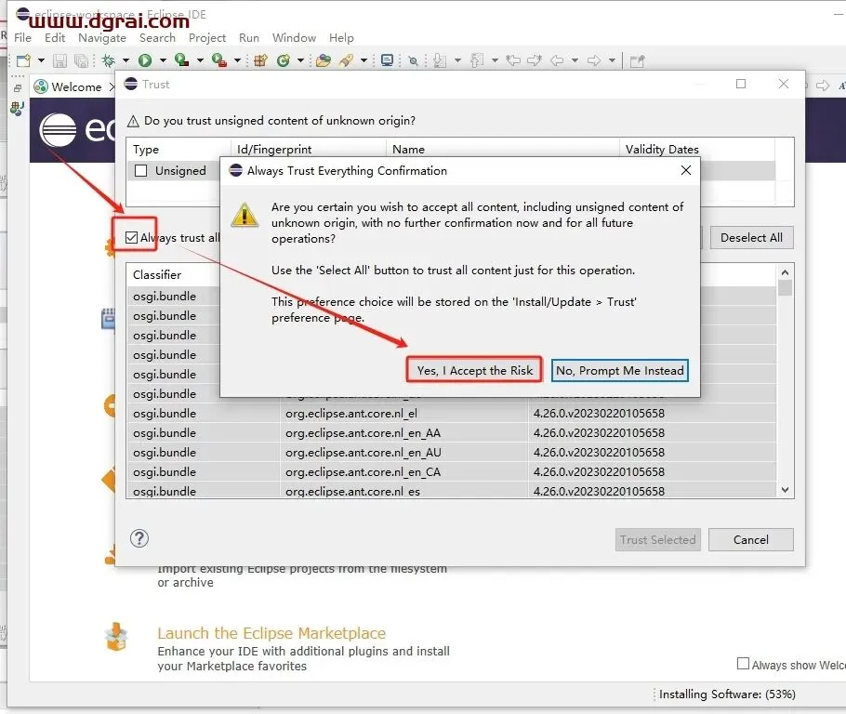Click the New Java Package icon
846x714 pixels.
pyautogui.click(x=260, y=60)
